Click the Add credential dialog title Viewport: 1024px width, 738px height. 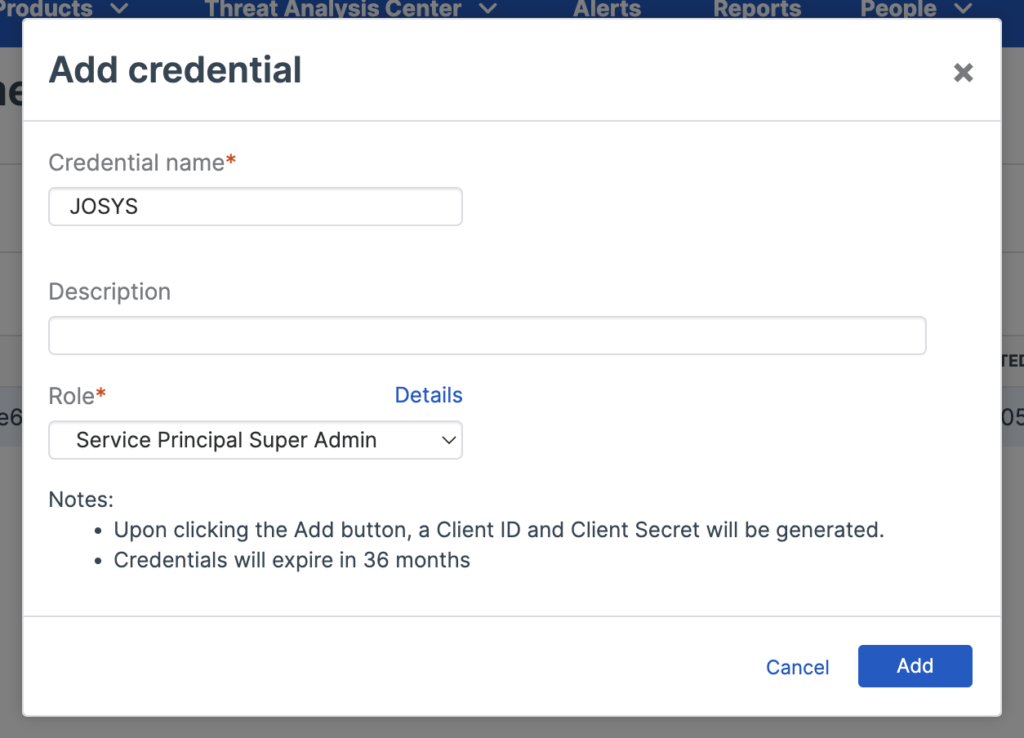[x=176, y=70]
